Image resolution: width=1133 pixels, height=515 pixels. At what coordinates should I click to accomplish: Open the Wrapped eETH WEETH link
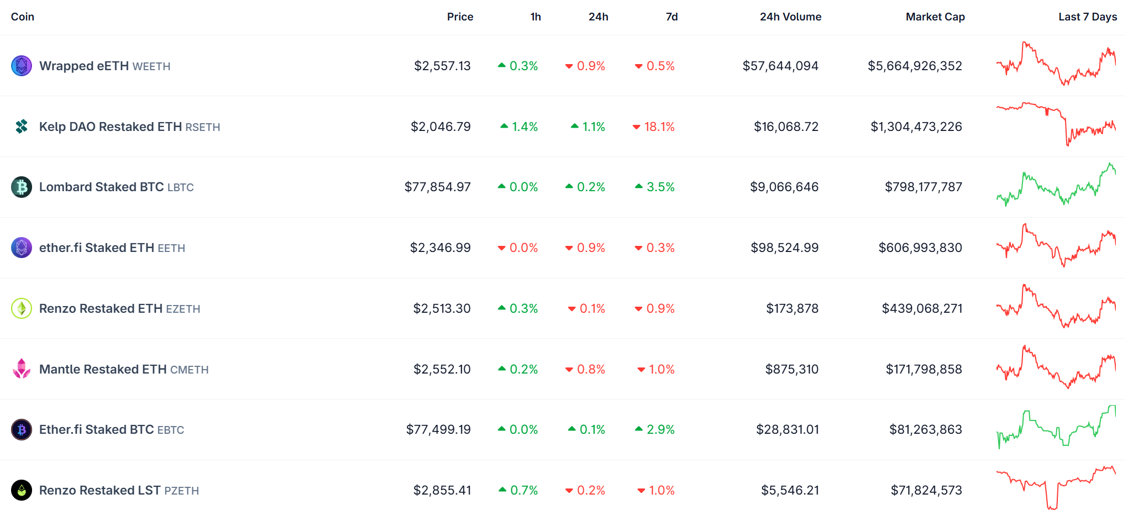pos(105,66)
